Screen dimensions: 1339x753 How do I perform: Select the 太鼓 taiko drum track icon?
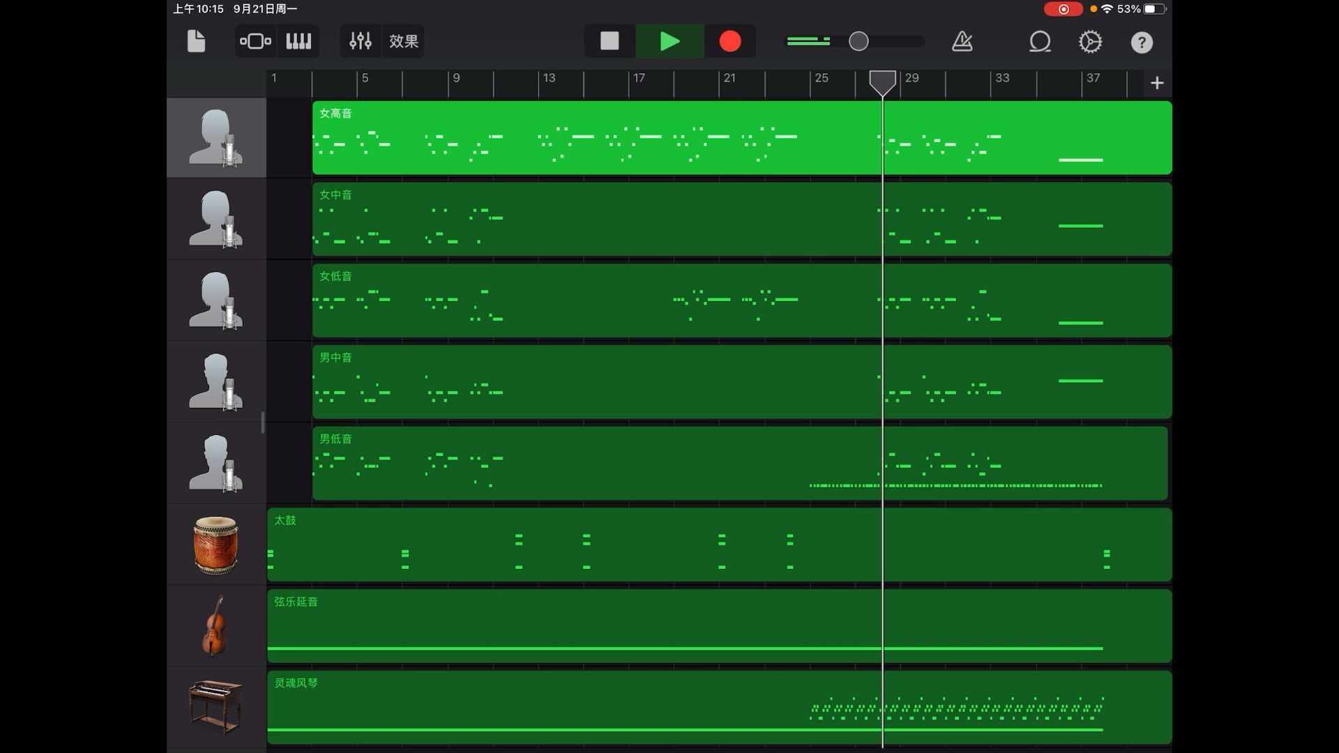point(216,545)
